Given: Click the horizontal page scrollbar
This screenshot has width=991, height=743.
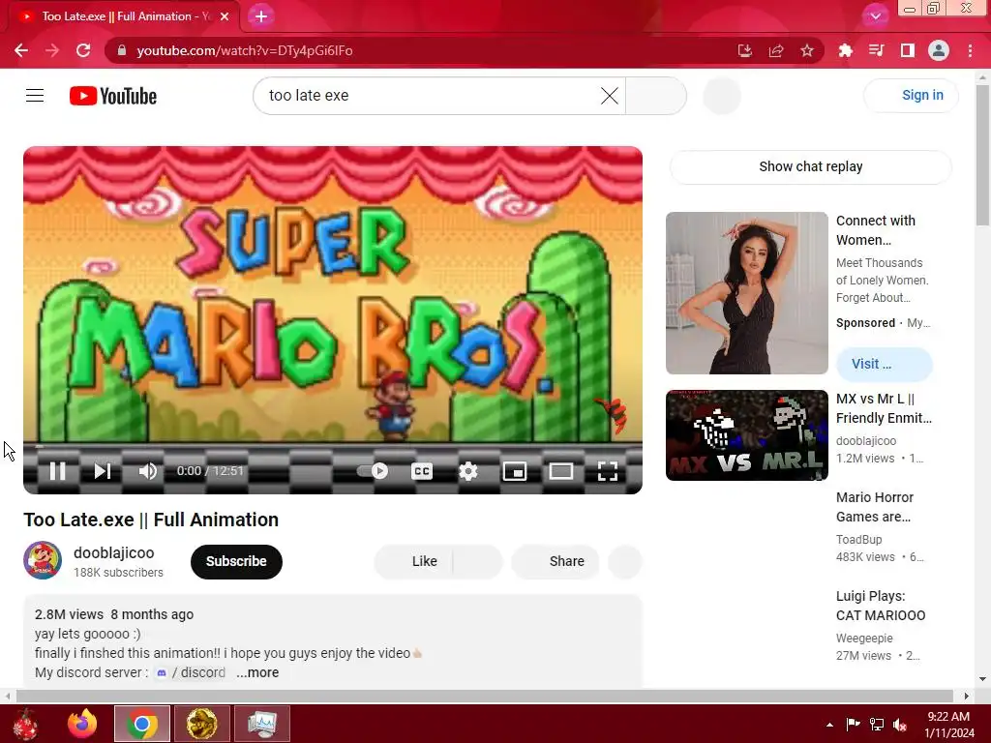Looking at the screenshot, I should click(487, 697).
